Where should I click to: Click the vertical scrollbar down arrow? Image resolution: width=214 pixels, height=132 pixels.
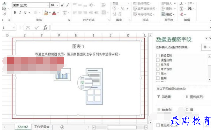[x=150, y=122]
